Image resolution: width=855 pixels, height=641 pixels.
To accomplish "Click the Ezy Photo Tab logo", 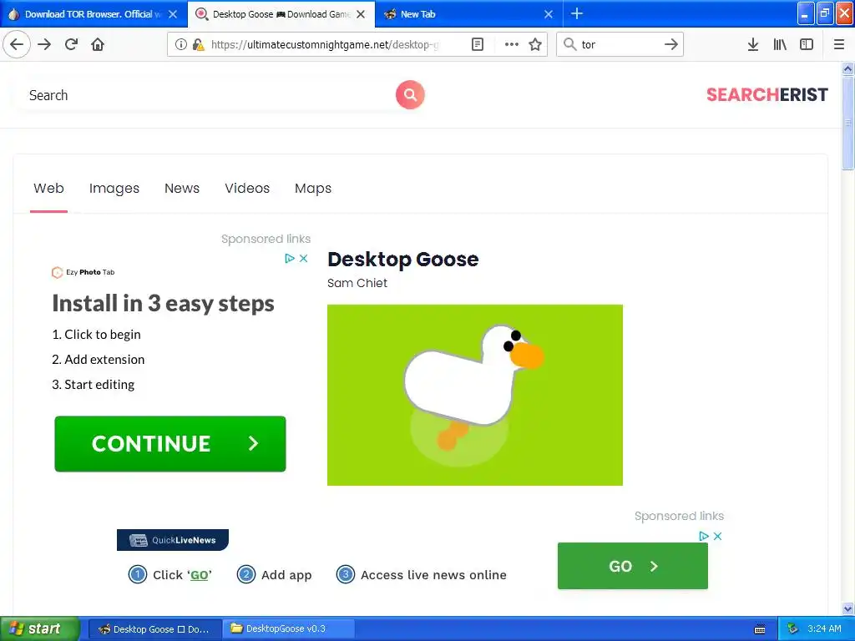I will pyautogui.click(x=83, y=272).
